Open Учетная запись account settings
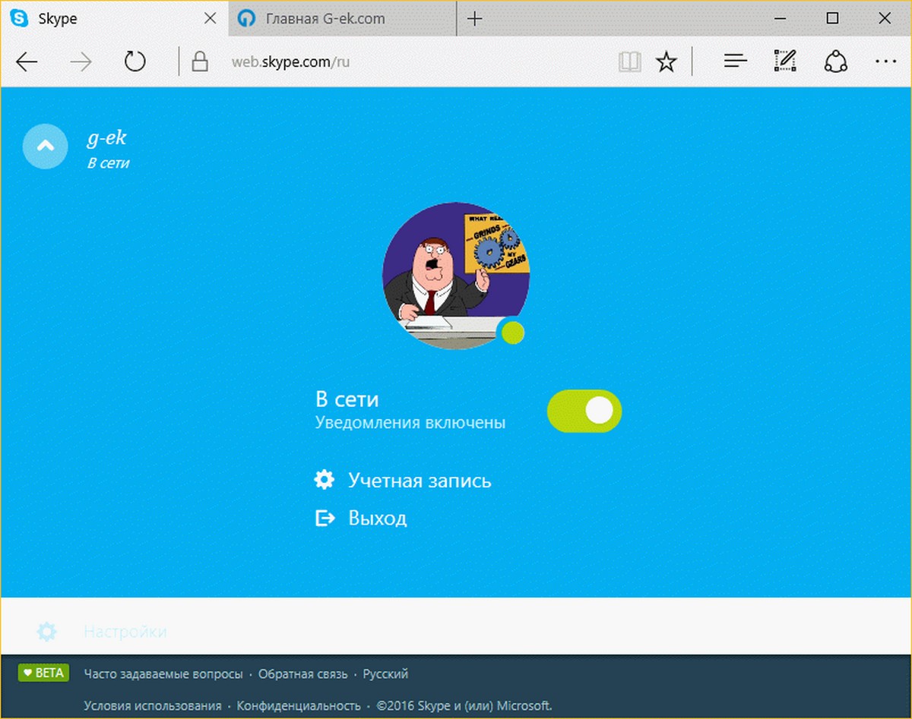 tap(420, 481)
